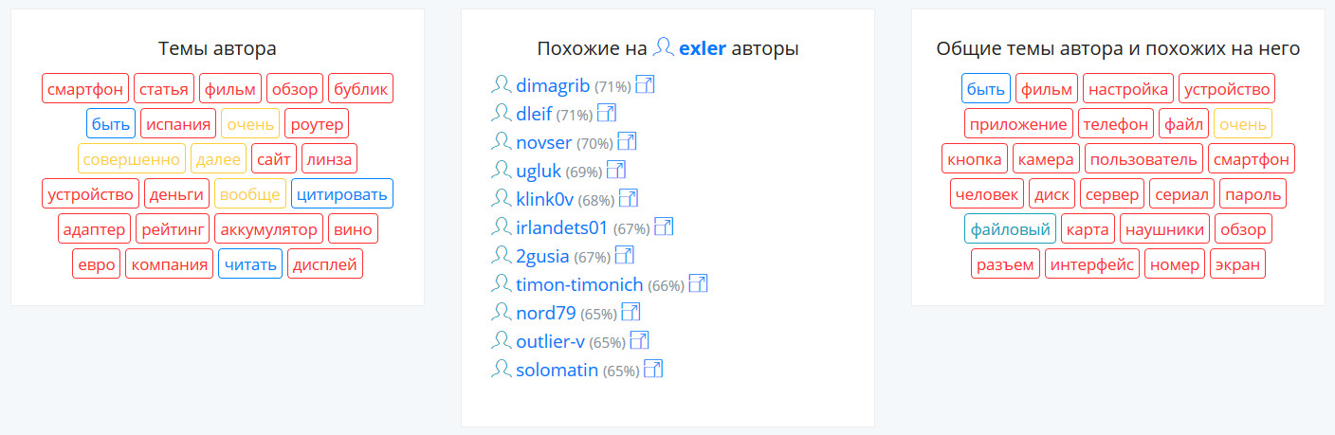Viewport: 1335px width, 435px height.
Task: Open the exler author link in the heading
Action: (x=703, y=48)
